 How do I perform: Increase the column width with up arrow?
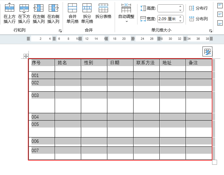[180, 17]
